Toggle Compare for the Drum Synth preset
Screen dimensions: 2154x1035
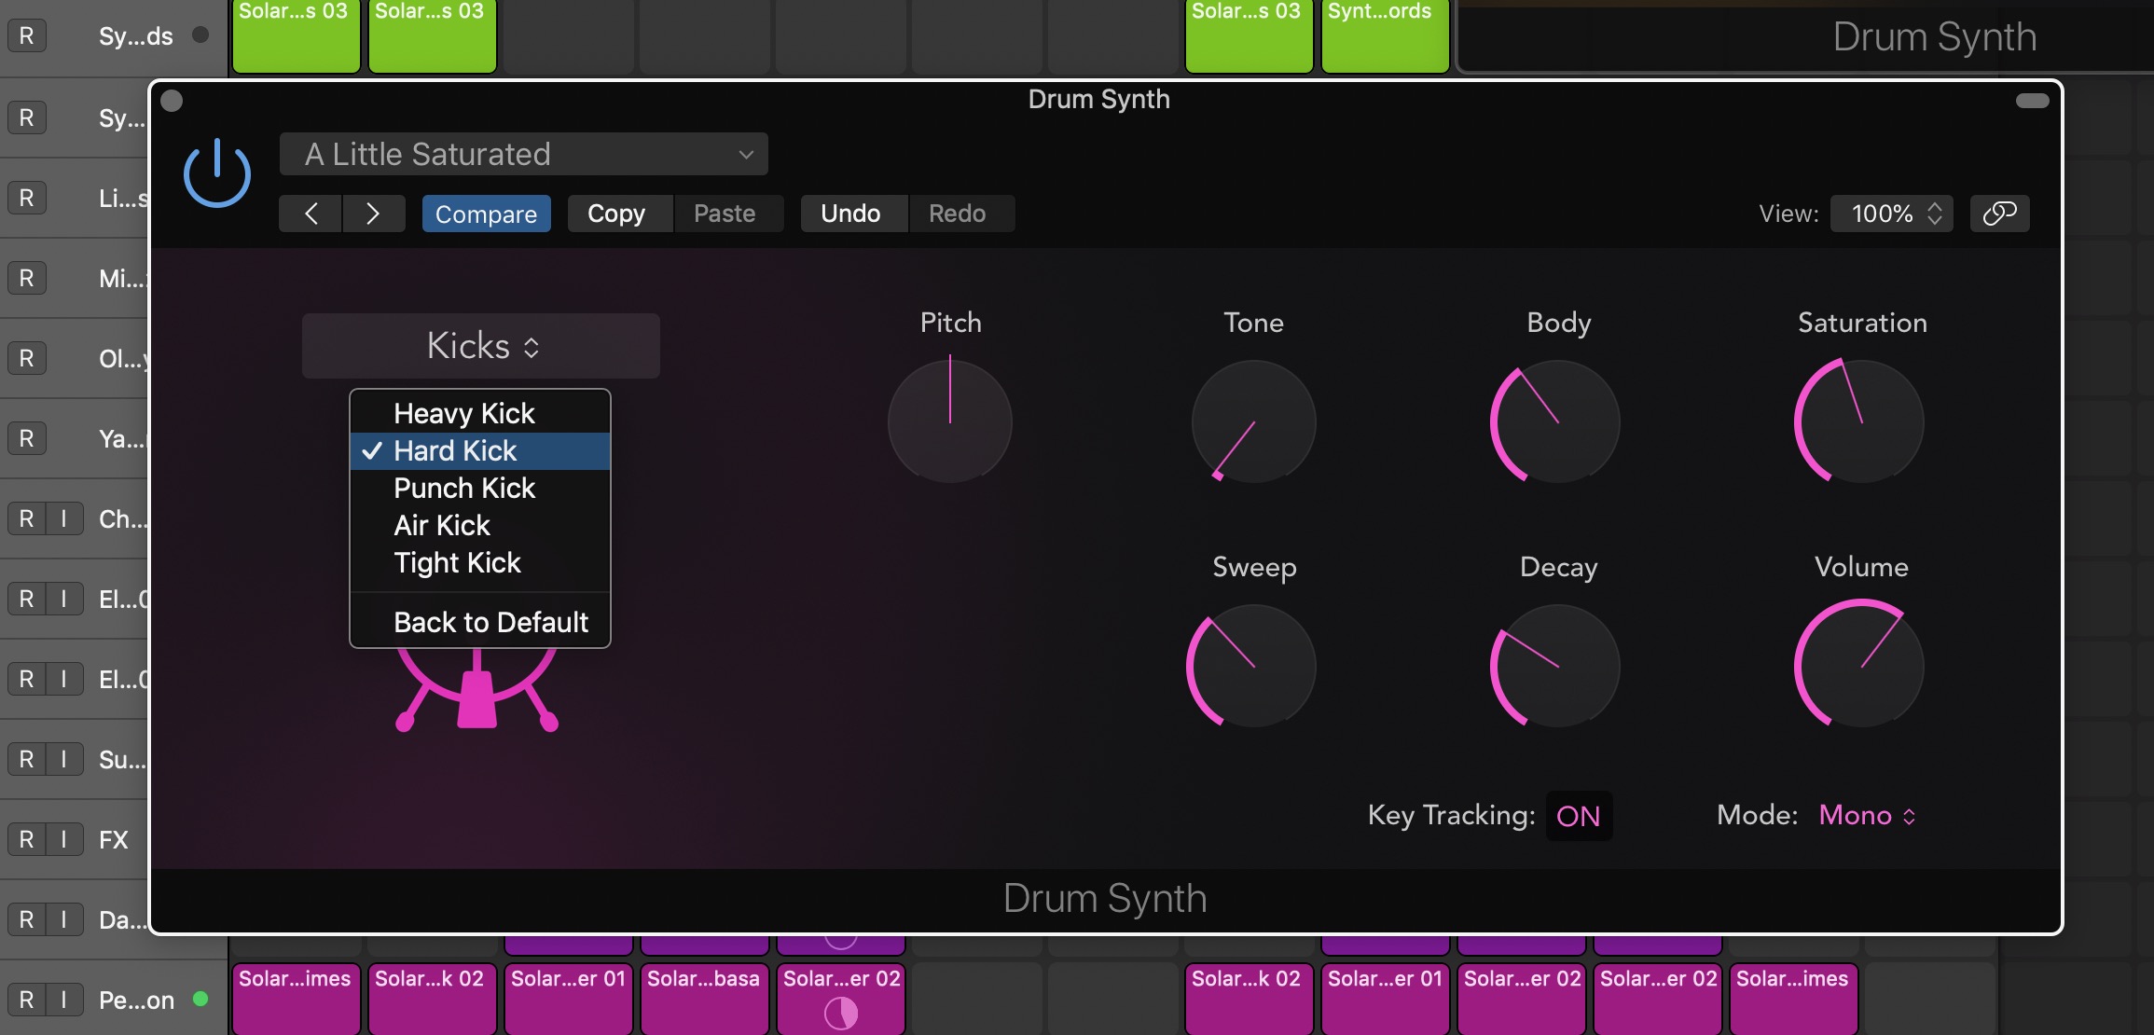(x=486, y=213)
